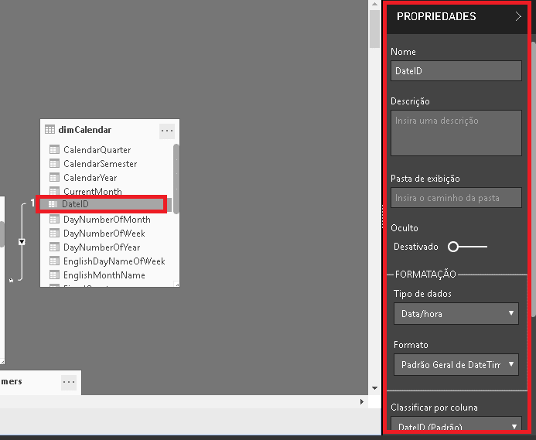Click the Nome input field containing DateID

[x=456, y=71]
